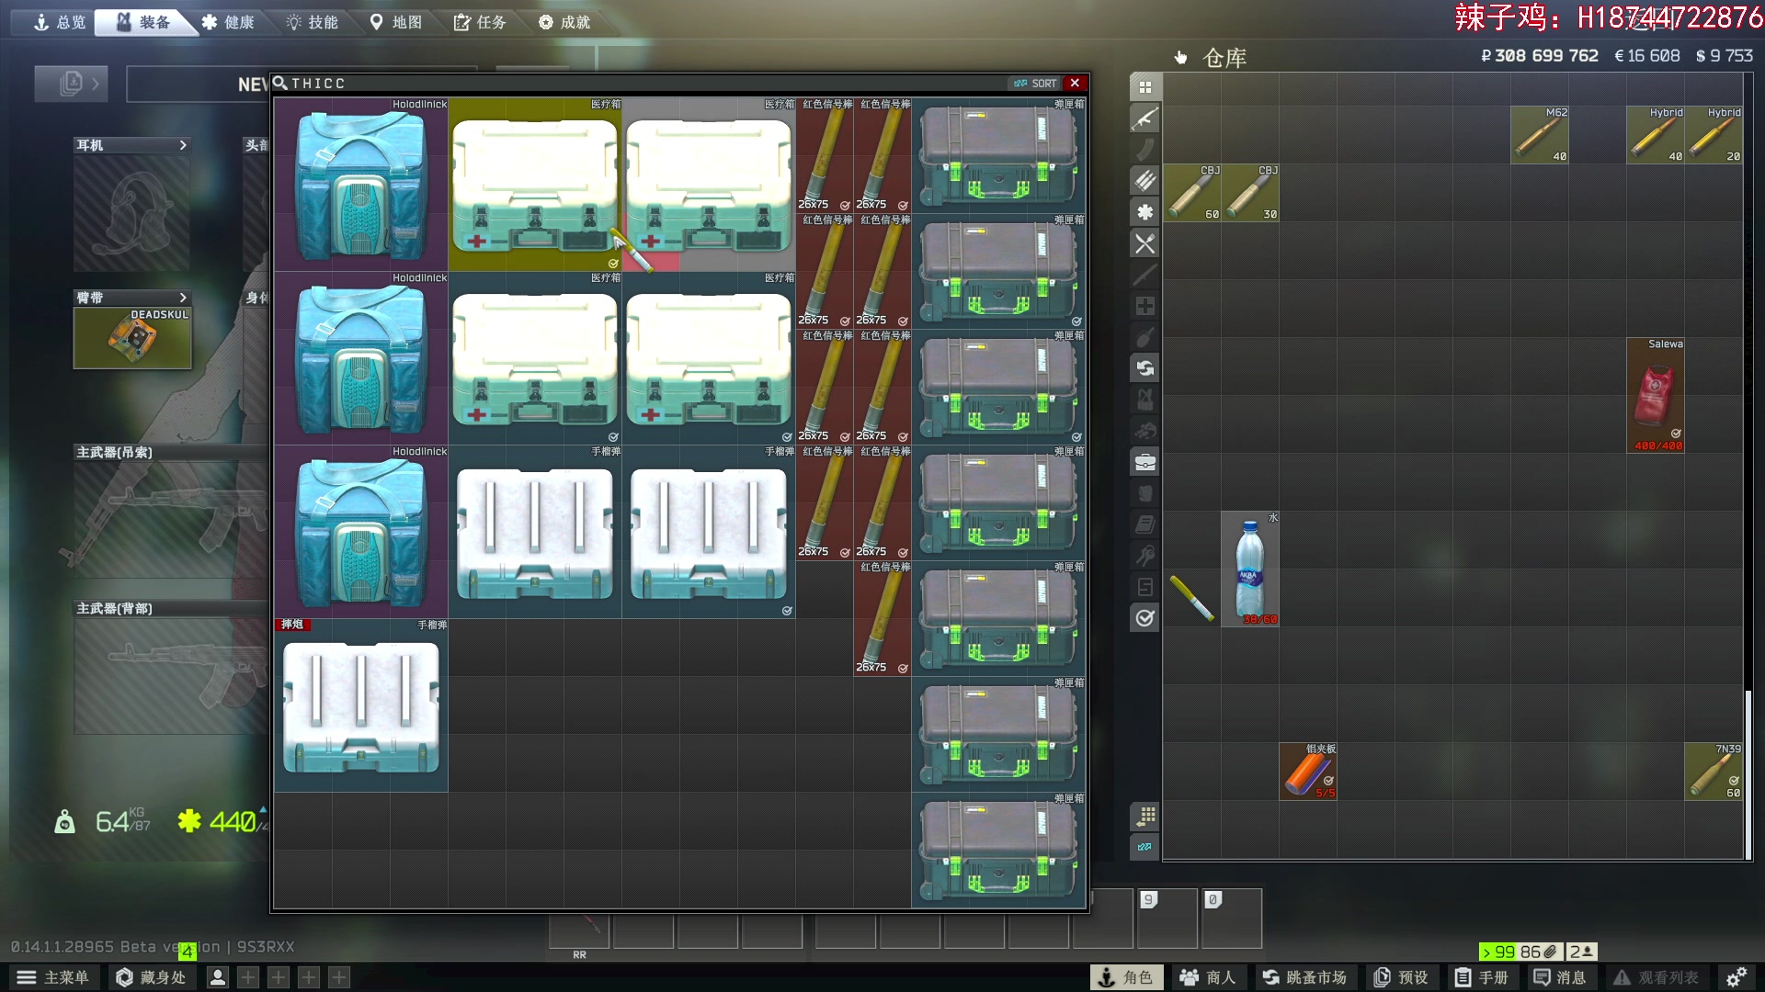Filter stash by containers briefcase icon

[x=1144, y=462]
